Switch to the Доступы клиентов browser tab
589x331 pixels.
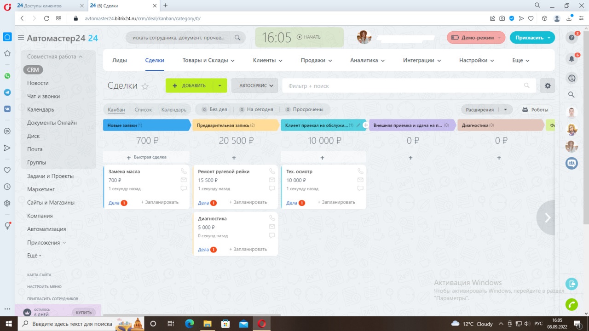(x=42, y=6)
